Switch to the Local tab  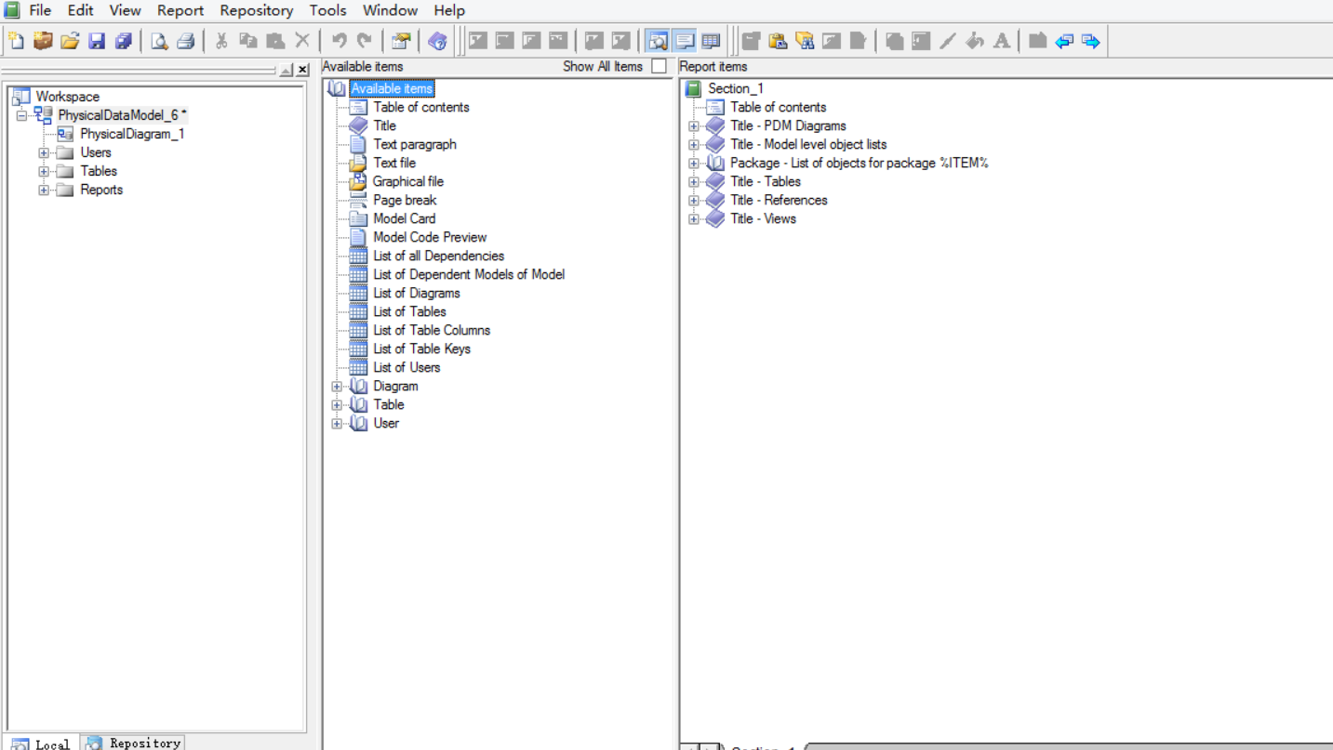click(x=42, y=743)
